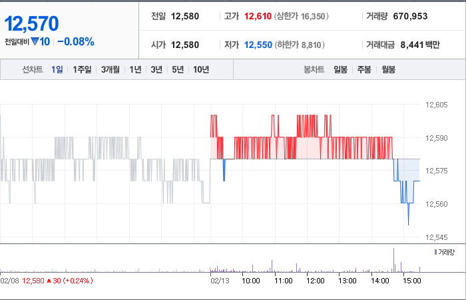Open the 일봉 candlestick chart
The height and width of the screenshot is (300, 466).
[x=341, y=69]
